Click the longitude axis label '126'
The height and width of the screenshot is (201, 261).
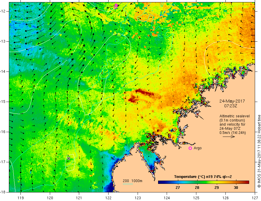click(x=225, y=198)
